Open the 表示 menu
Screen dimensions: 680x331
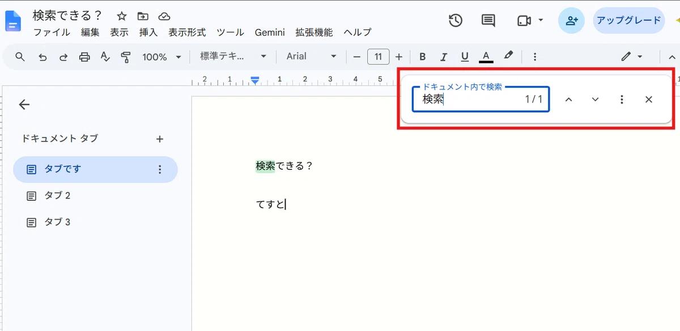pyautogui.click(x=120, y=32)
